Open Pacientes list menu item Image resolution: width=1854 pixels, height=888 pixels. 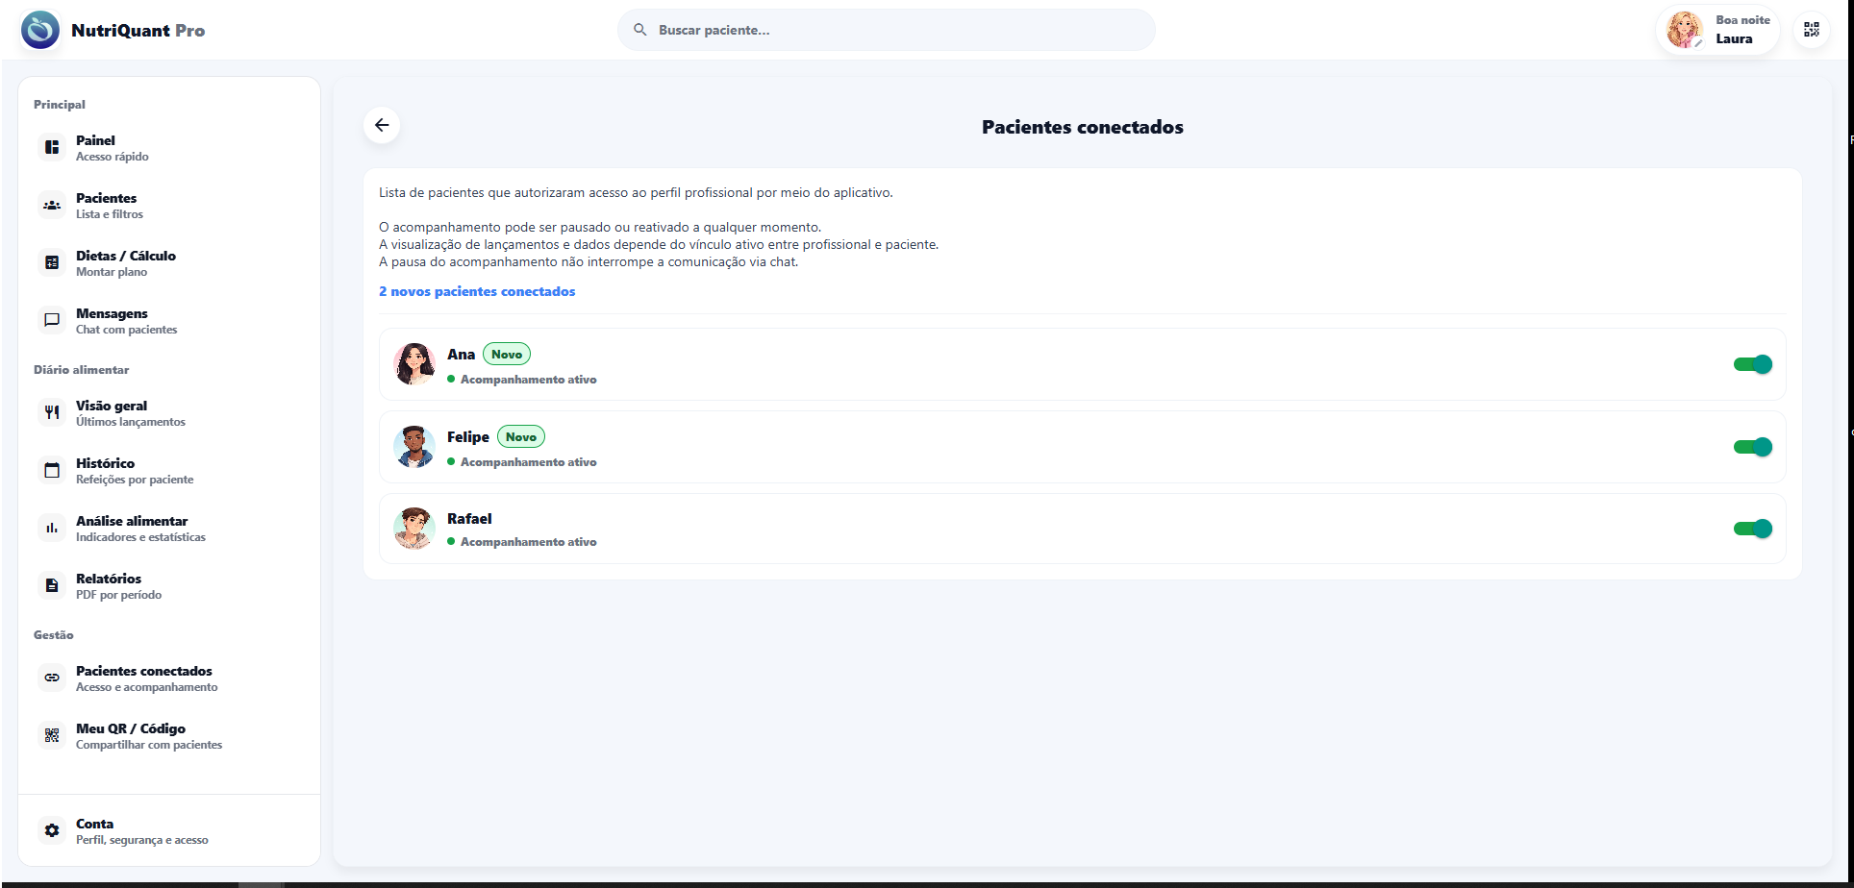(x=107, y=205)
